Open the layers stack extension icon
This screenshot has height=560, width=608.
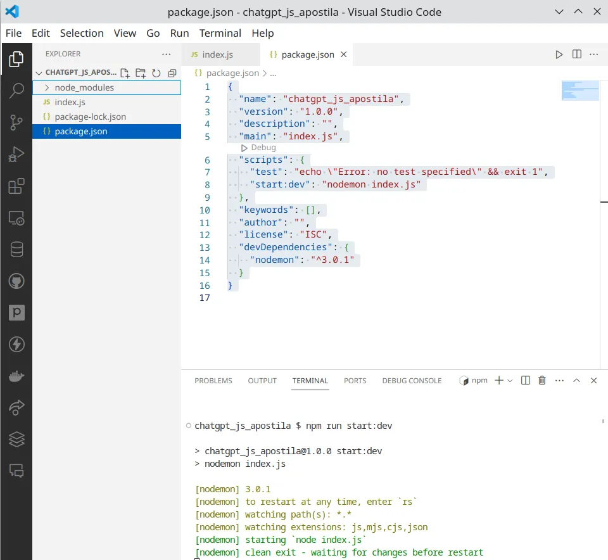[x=16, y=440]
